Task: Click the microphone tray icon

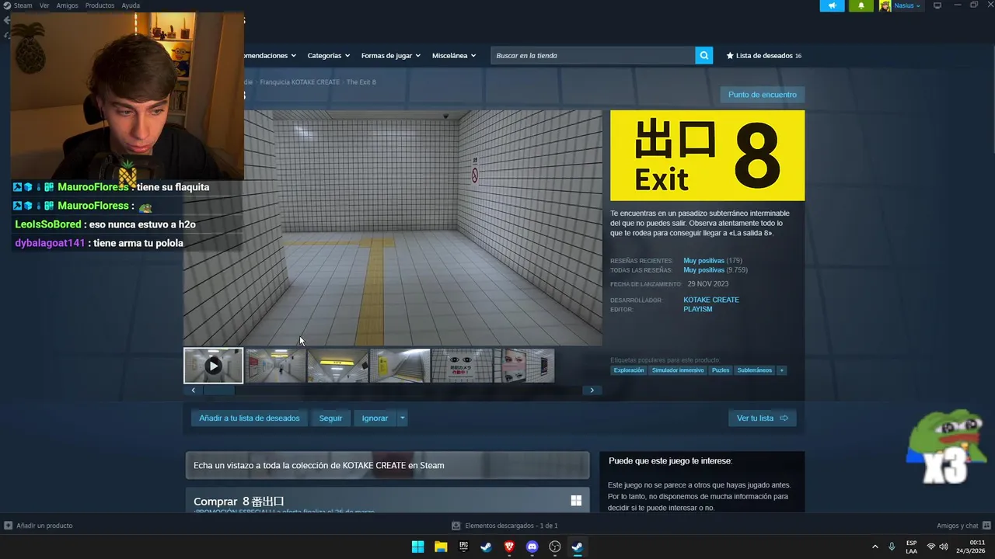Action: click(x=892, y=547)
